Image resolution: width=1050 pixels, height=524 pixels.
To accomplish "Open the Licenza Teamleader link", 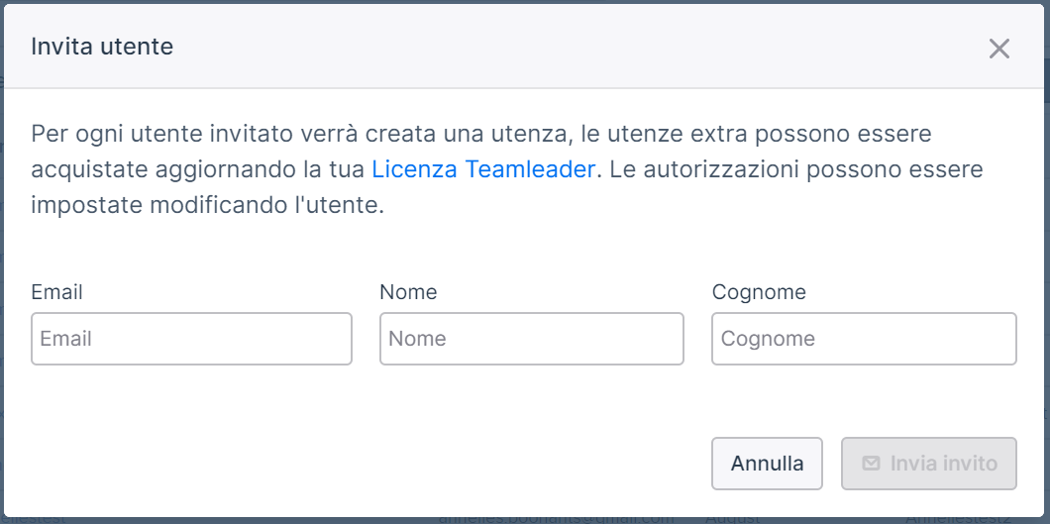I will (482, 169).
